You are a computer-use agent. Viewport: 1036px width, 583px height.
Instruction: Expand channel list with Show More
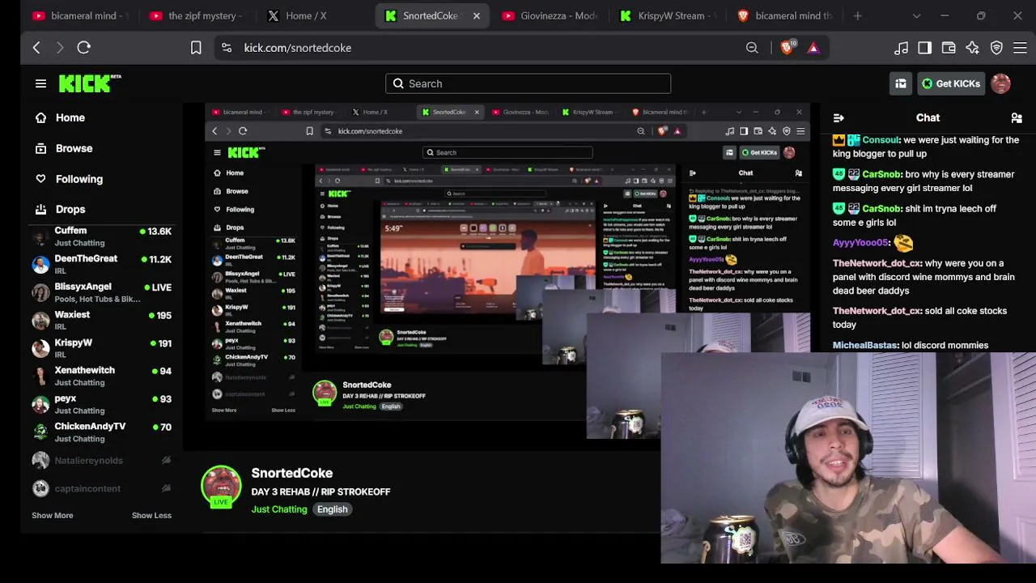coord(52,515)
